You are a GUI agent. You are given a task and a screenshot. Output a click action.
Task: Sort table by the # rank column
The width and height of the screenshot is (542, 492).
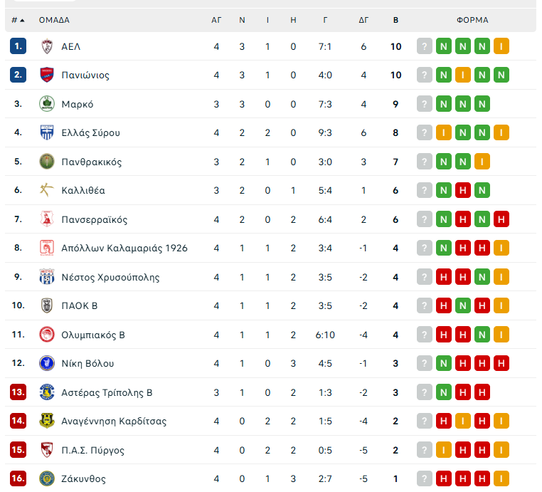18,20
